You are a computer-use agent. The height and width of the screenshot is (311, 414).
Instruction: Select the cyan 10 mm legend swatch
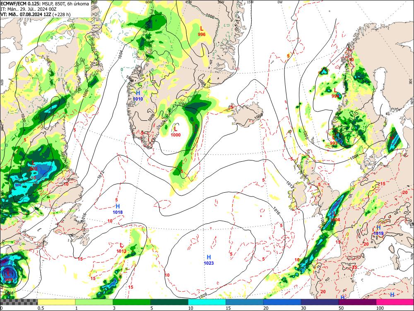pos(207,302)
